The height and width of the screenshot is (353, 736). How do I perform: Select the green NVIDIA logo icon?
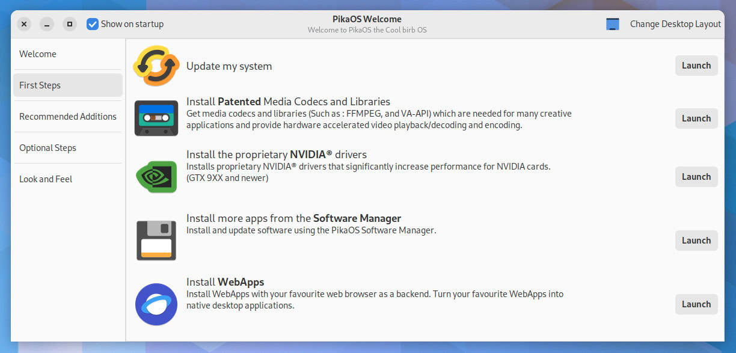point(156,176)
